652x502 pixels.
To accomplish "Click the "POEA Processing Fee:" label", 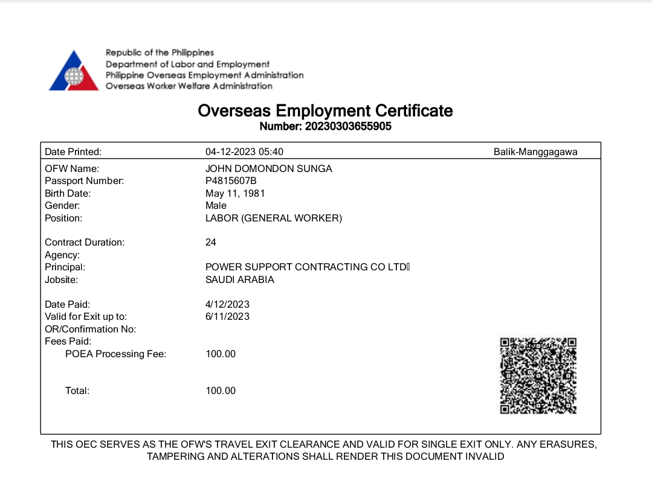I will (115, 354).
